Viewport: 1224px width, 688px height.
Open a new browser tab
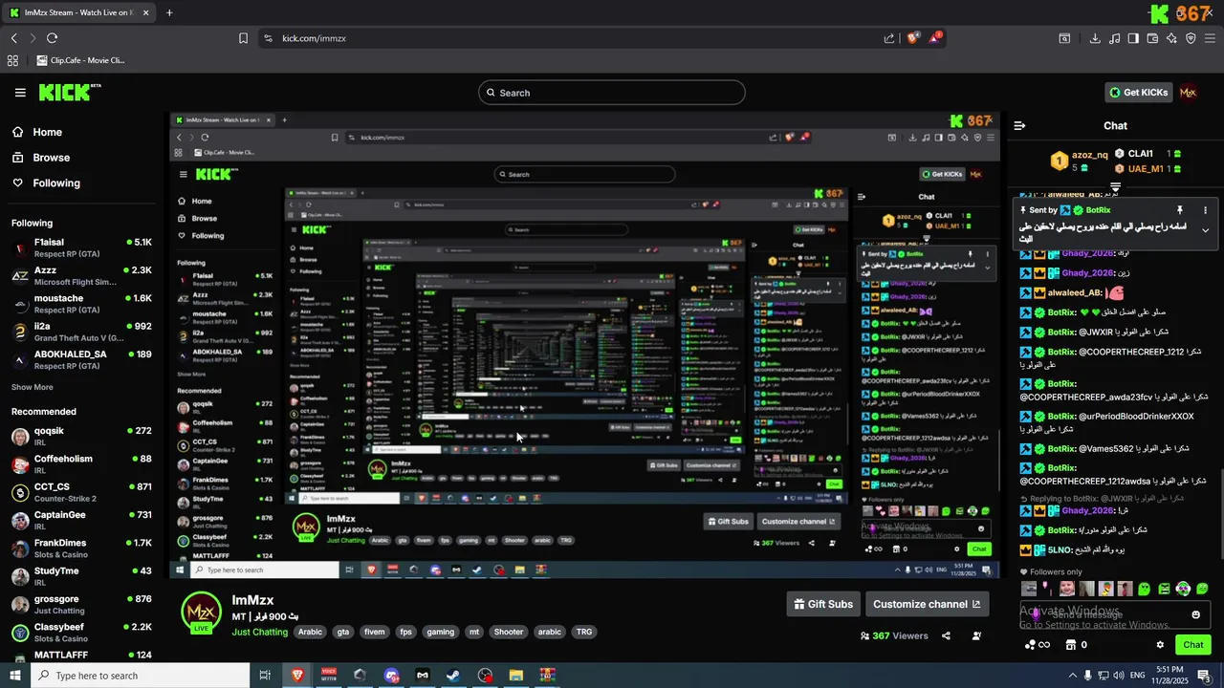click(x=169, y=12)
